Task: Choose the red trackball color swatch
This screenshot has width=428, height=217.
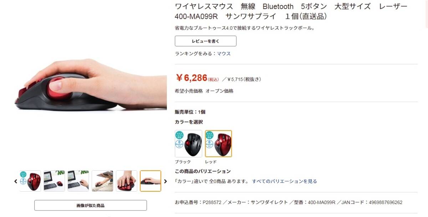Action: coord(219,143)
